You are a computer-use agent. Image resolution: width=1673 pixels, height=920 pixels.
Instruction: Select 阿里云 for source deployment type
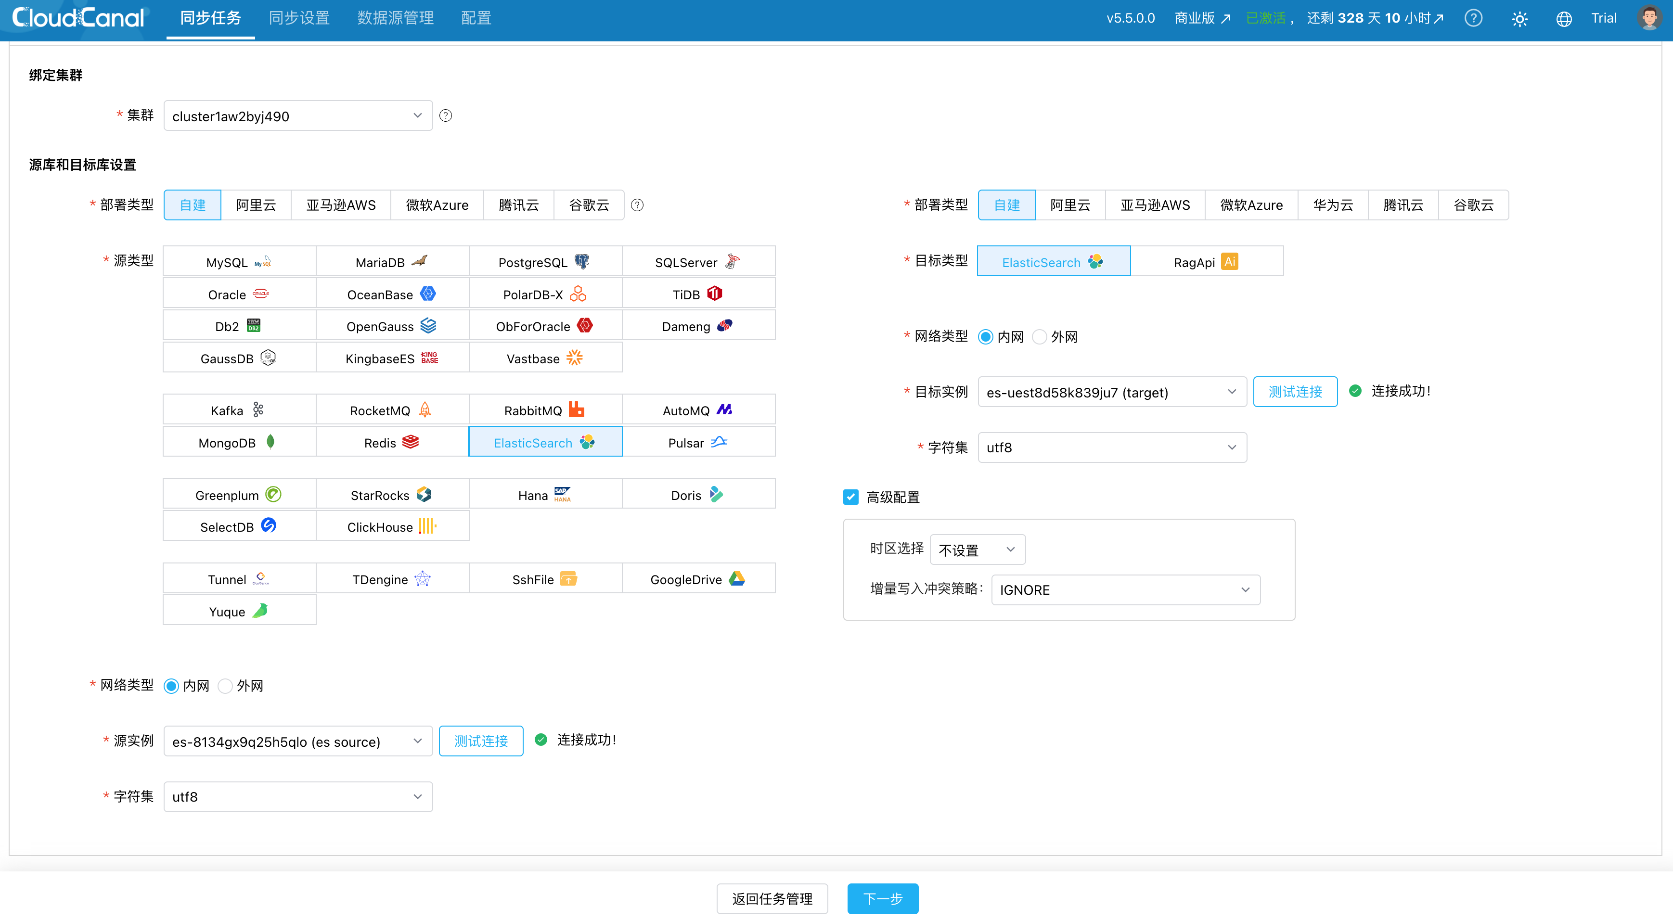(255, 205)
